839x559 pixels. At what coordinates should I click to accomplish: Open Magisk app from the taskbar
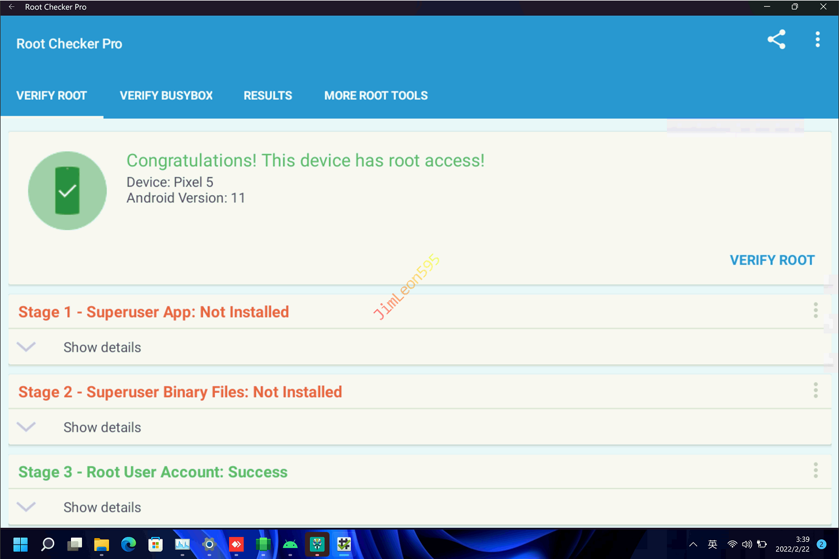[317, 544]
